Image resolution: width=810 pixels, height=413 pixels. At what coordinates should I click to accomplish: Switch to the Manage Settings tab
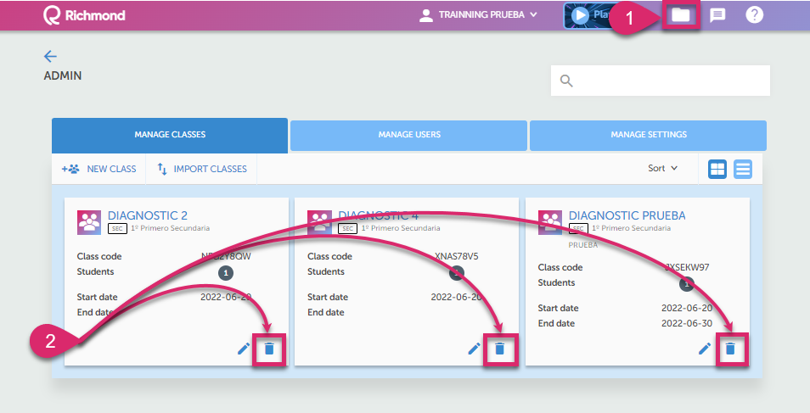click(x=648, y=135)
